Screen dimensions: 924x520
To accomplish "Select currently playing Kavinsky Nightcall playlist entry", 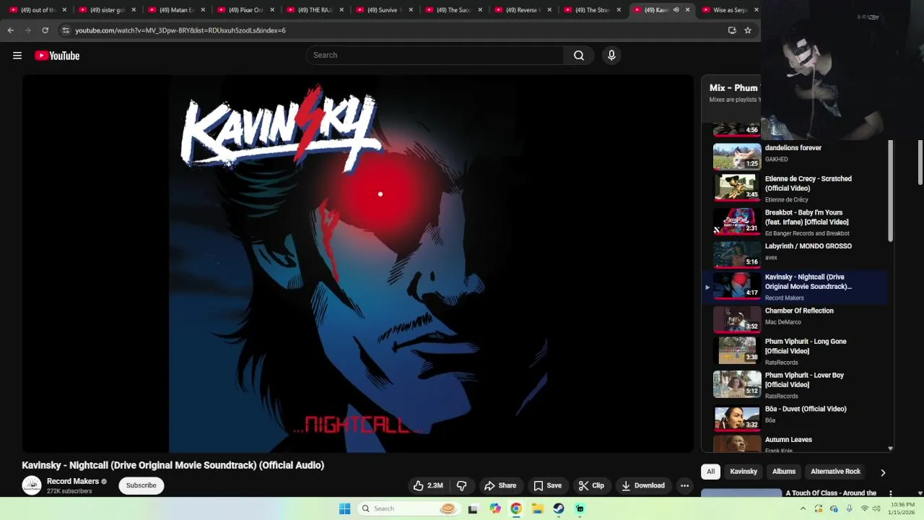I will tap(795, 287).
